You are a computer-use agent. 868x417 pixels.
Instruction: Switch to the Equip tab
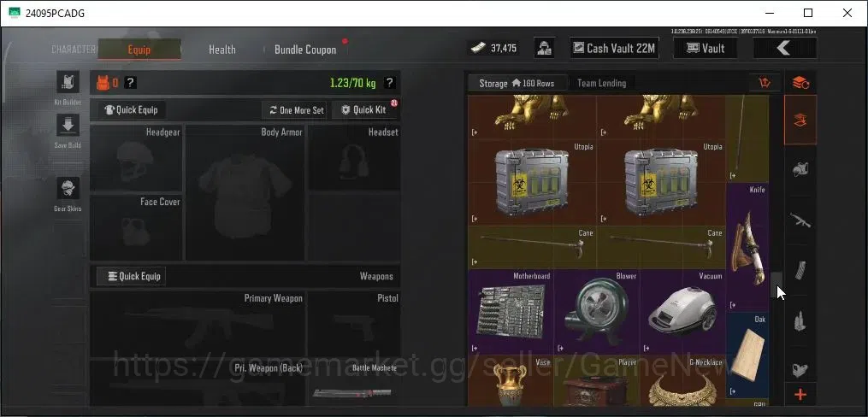(139, 50)
